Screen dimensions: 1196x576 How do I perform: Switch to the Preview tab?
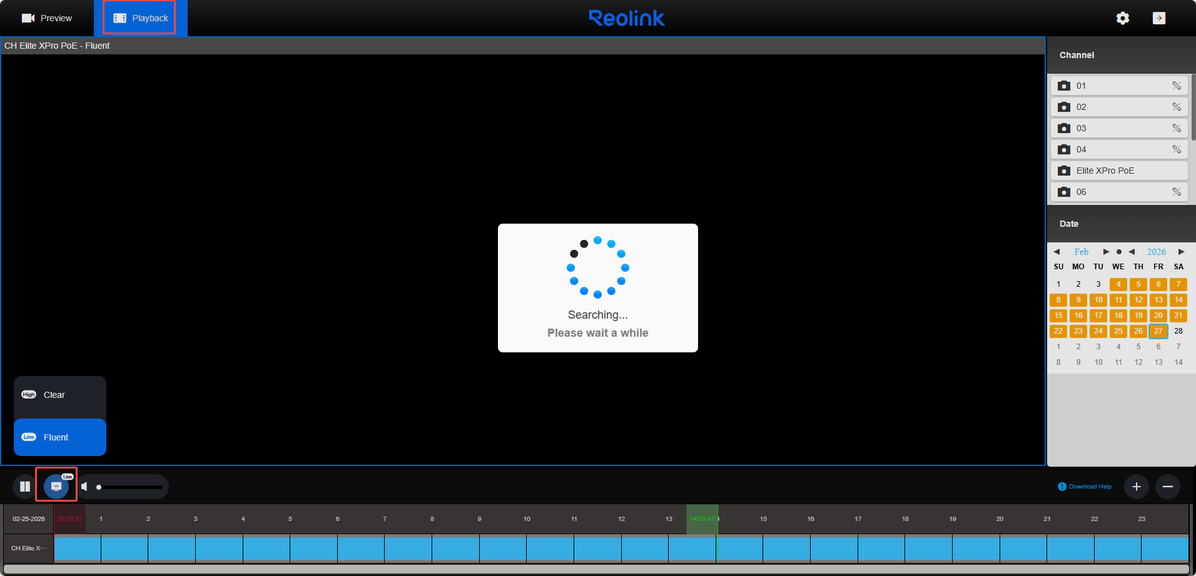(x=48, y=18)
